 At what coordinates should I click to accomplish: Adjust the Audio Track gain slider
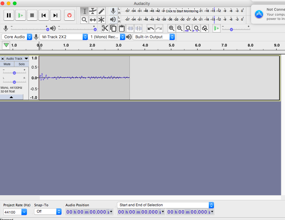14,73
